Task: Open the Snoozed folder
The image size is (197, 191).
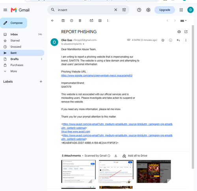Action: 22,47
